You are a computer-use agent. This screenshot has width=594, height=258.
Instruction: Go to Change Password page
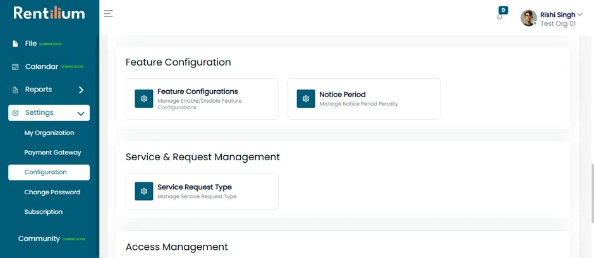52,192
